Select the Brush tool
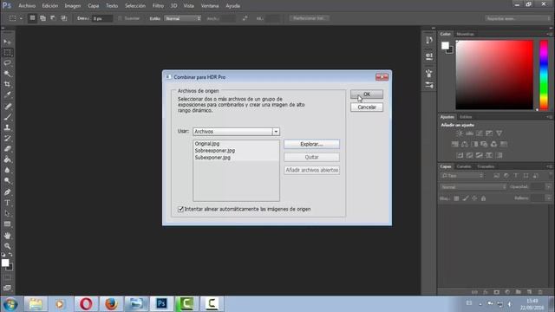The height and width of the screenshot is (312, 555). 7,117
